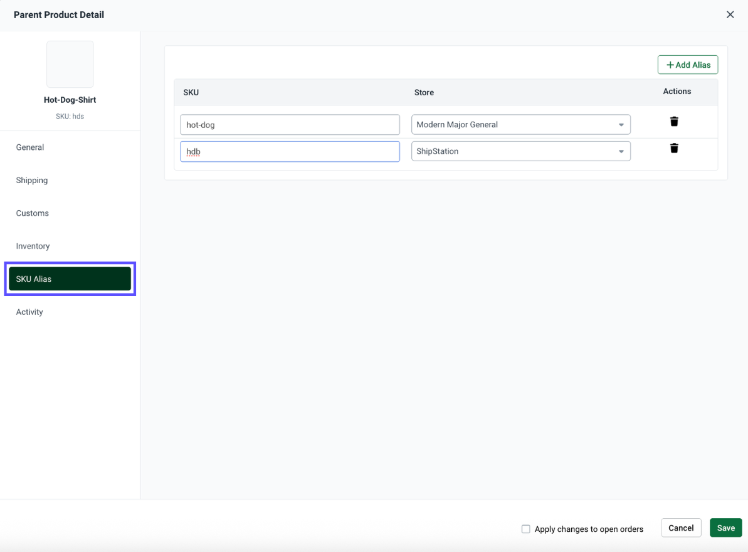The height and width of the screenshot is (552, 748).
Task: Click the SKU column header
Action: click(191, 93)
